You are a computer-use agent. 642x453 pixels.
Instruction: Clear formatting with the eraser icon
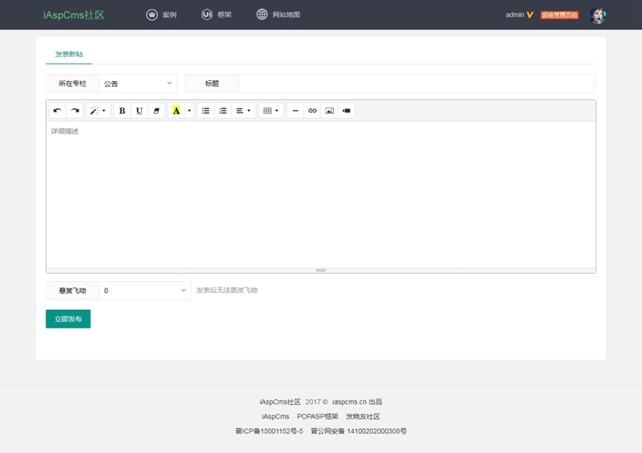156,111
